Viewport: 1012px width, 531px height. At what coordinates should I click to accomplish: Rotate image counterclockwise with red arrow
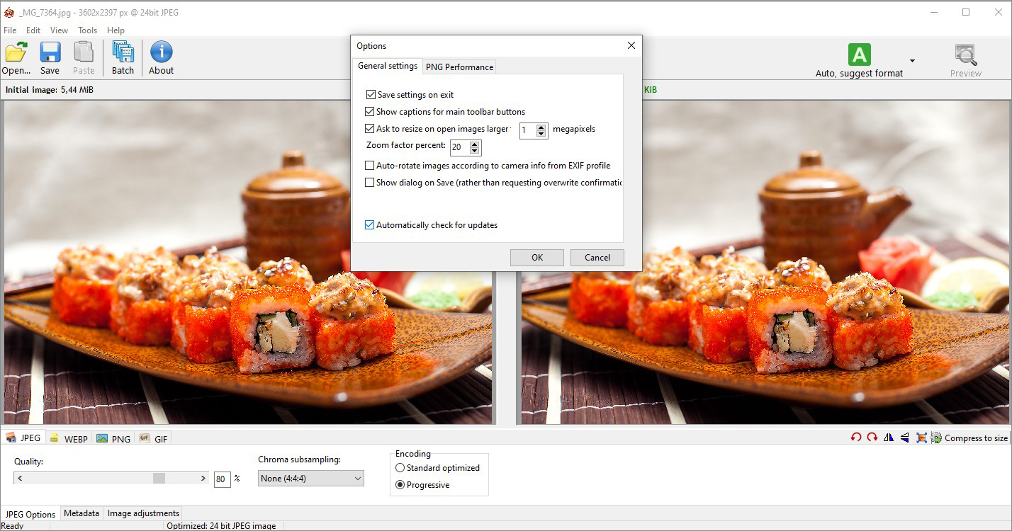click(856, 438)
